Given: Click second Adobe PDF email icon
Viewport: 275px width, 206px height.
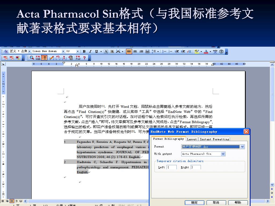Looking at the screenshot, I should pos(12,58).
